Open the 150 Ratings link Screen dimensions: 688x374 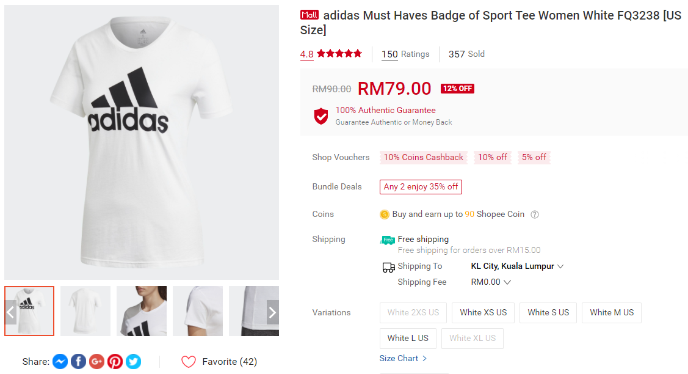pos(405,54)
